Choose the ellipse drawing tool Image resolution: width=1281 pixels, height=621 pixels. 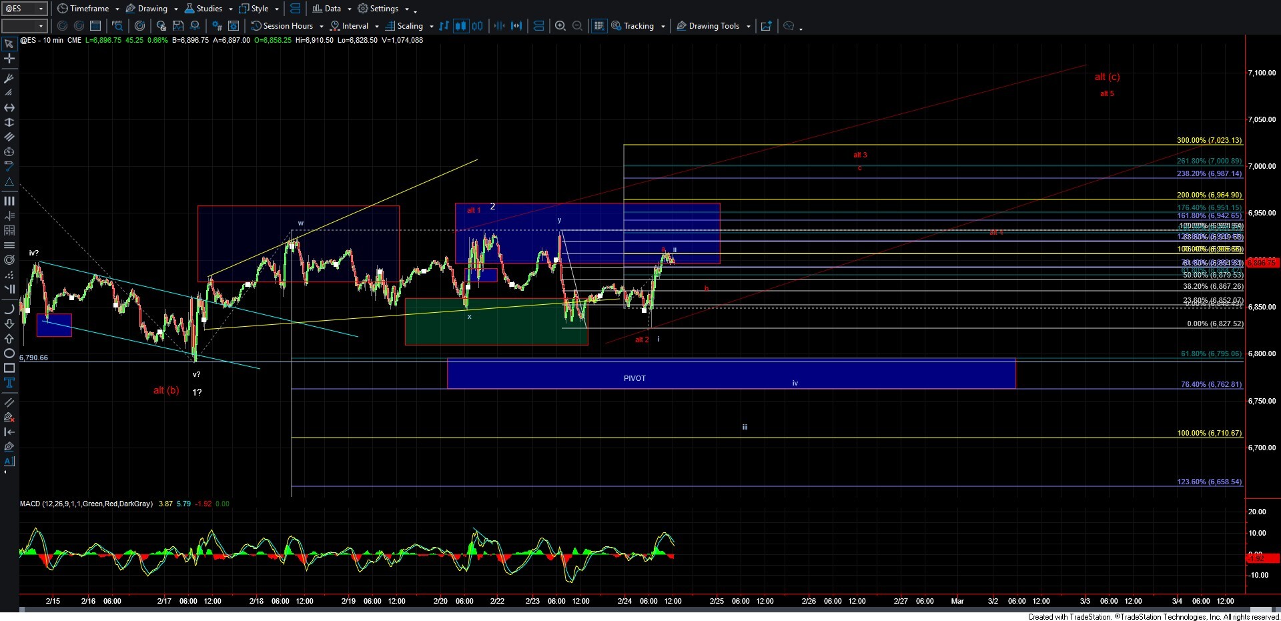(x=9, y=354)
